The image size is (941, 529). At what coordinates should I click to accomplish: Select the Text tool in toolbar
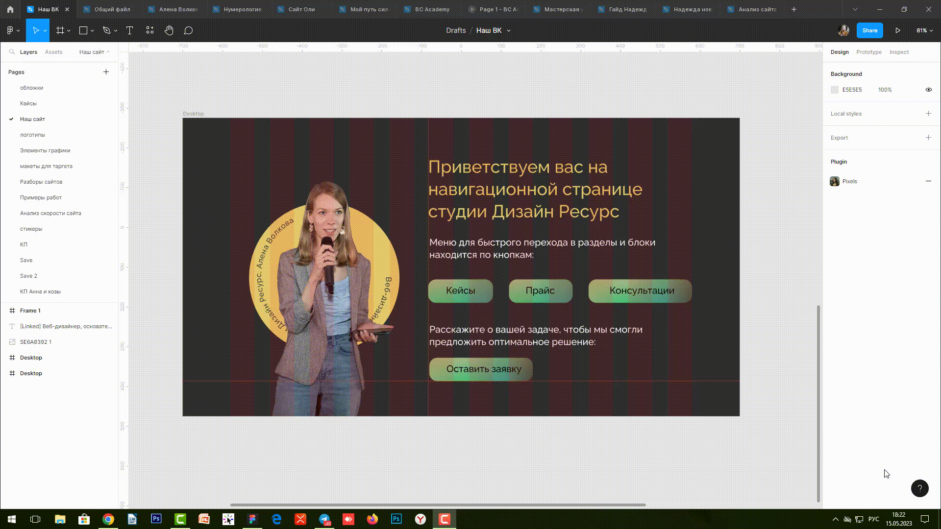coord(129,30)
